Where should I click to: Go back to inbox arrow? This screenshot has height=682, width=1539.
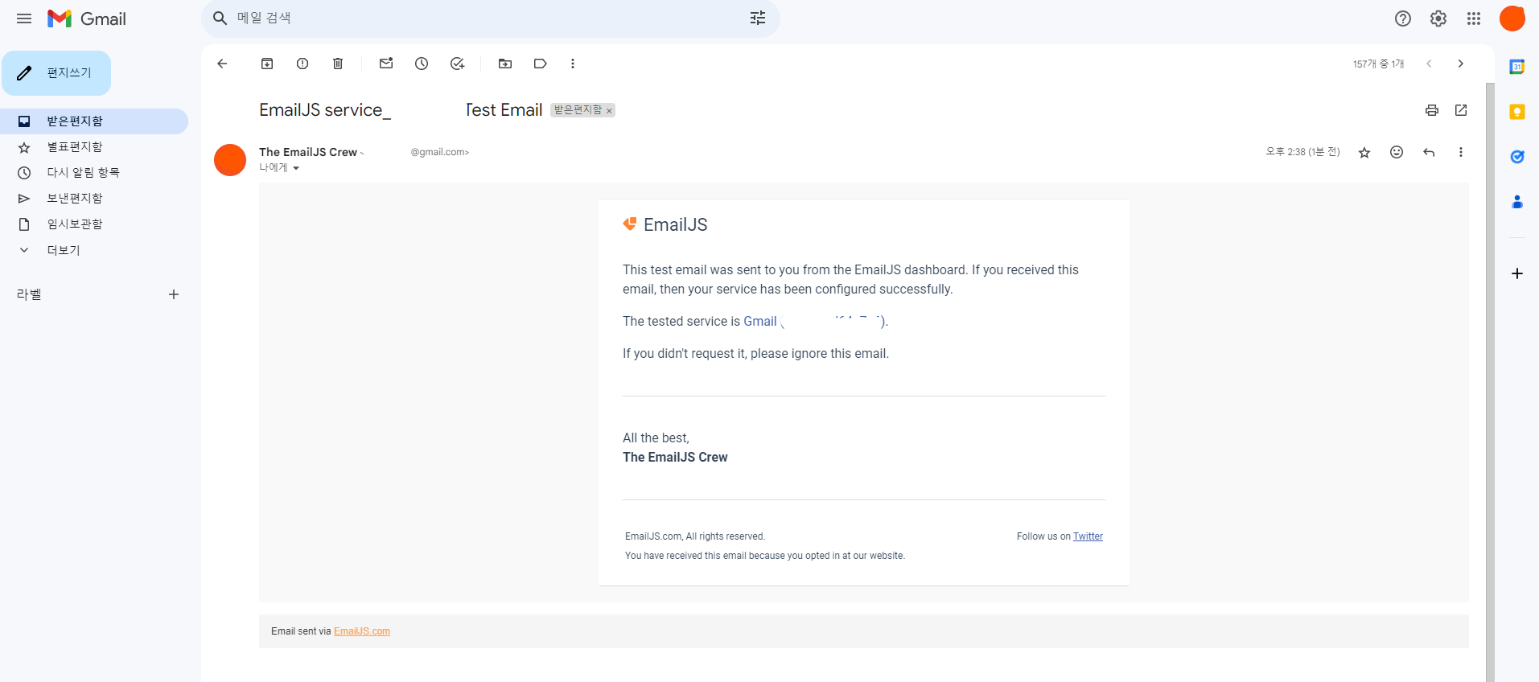[x=222, y=64]
